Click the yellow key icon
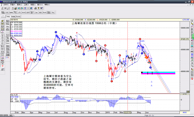 [38, 8]
